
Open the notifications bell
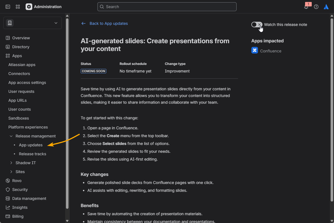[306, 7]
